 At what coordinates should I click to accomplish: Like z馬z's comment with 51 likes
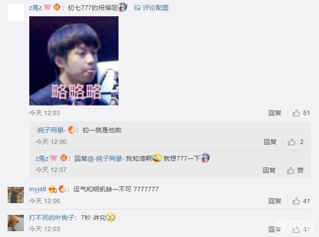click(301, 113)
